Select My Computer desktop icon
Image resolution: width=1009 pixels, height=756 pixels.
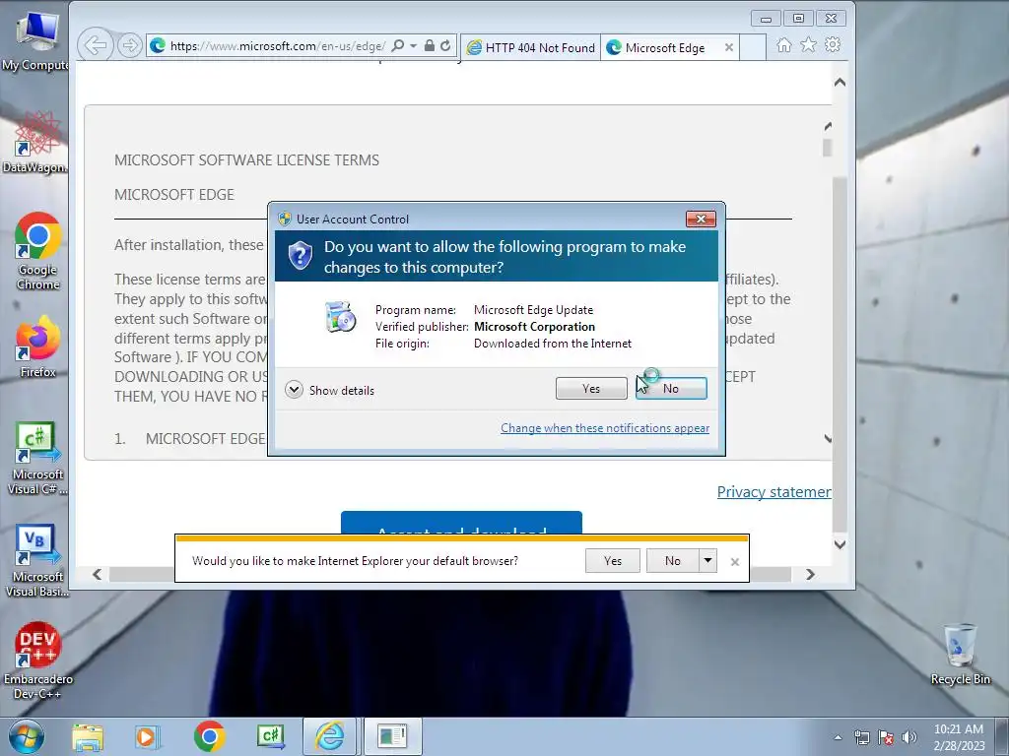pyautogui.click(x=36, y=41)
